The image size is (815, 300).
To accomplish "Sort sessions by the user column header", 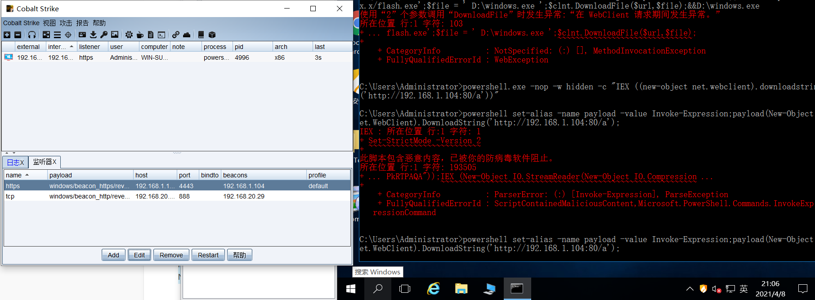I will click(124, 47).
